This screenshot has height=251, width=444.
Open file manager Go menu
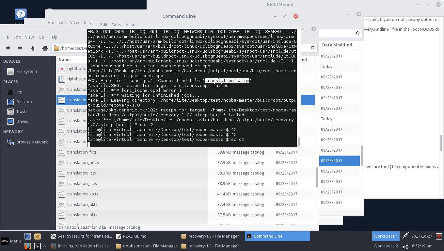[x=41, y=37]
